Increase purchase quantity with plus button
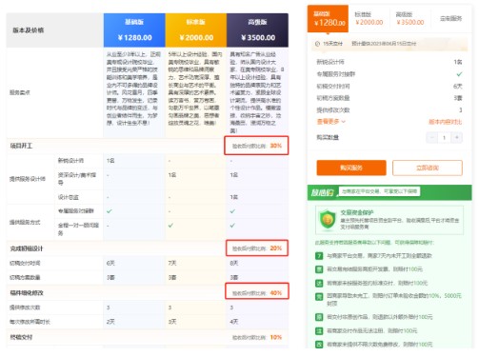The height and width of the screenshot is (357, 479). (x=457, y=137)
